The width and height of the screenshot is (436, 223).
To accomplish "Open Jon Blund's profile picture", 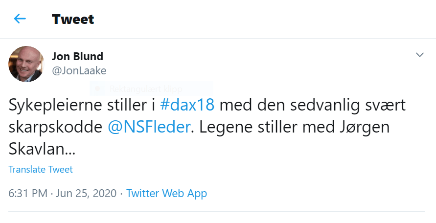I will pos(26,64).
